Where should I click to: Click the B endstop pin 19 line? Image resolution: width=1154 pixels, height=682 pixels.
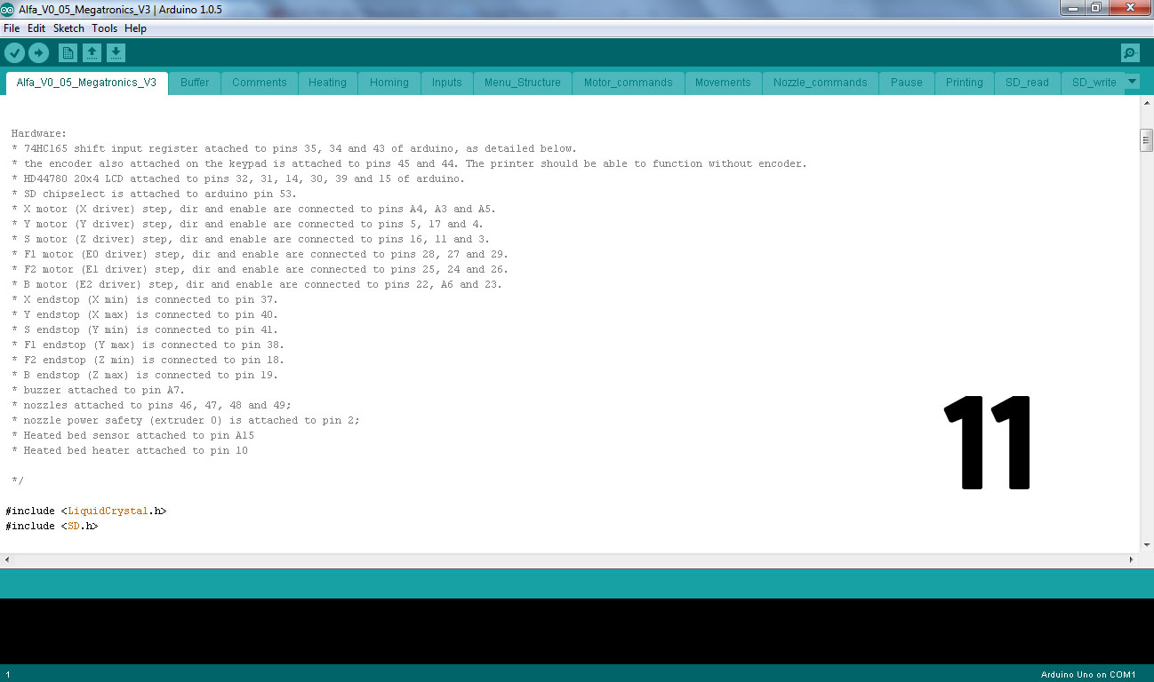[145, 375]
